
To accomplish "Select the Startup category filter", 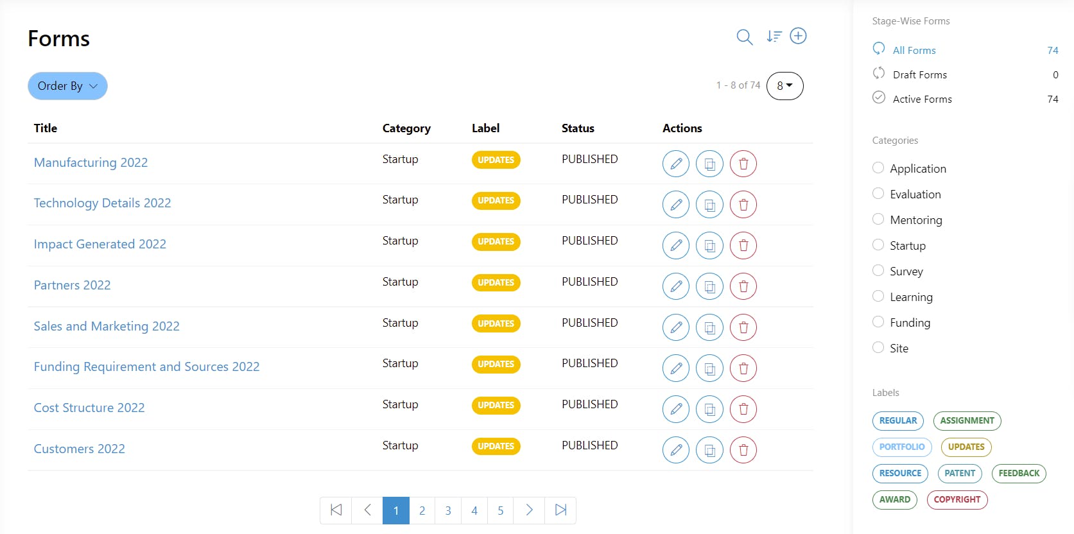I will 878,245.
